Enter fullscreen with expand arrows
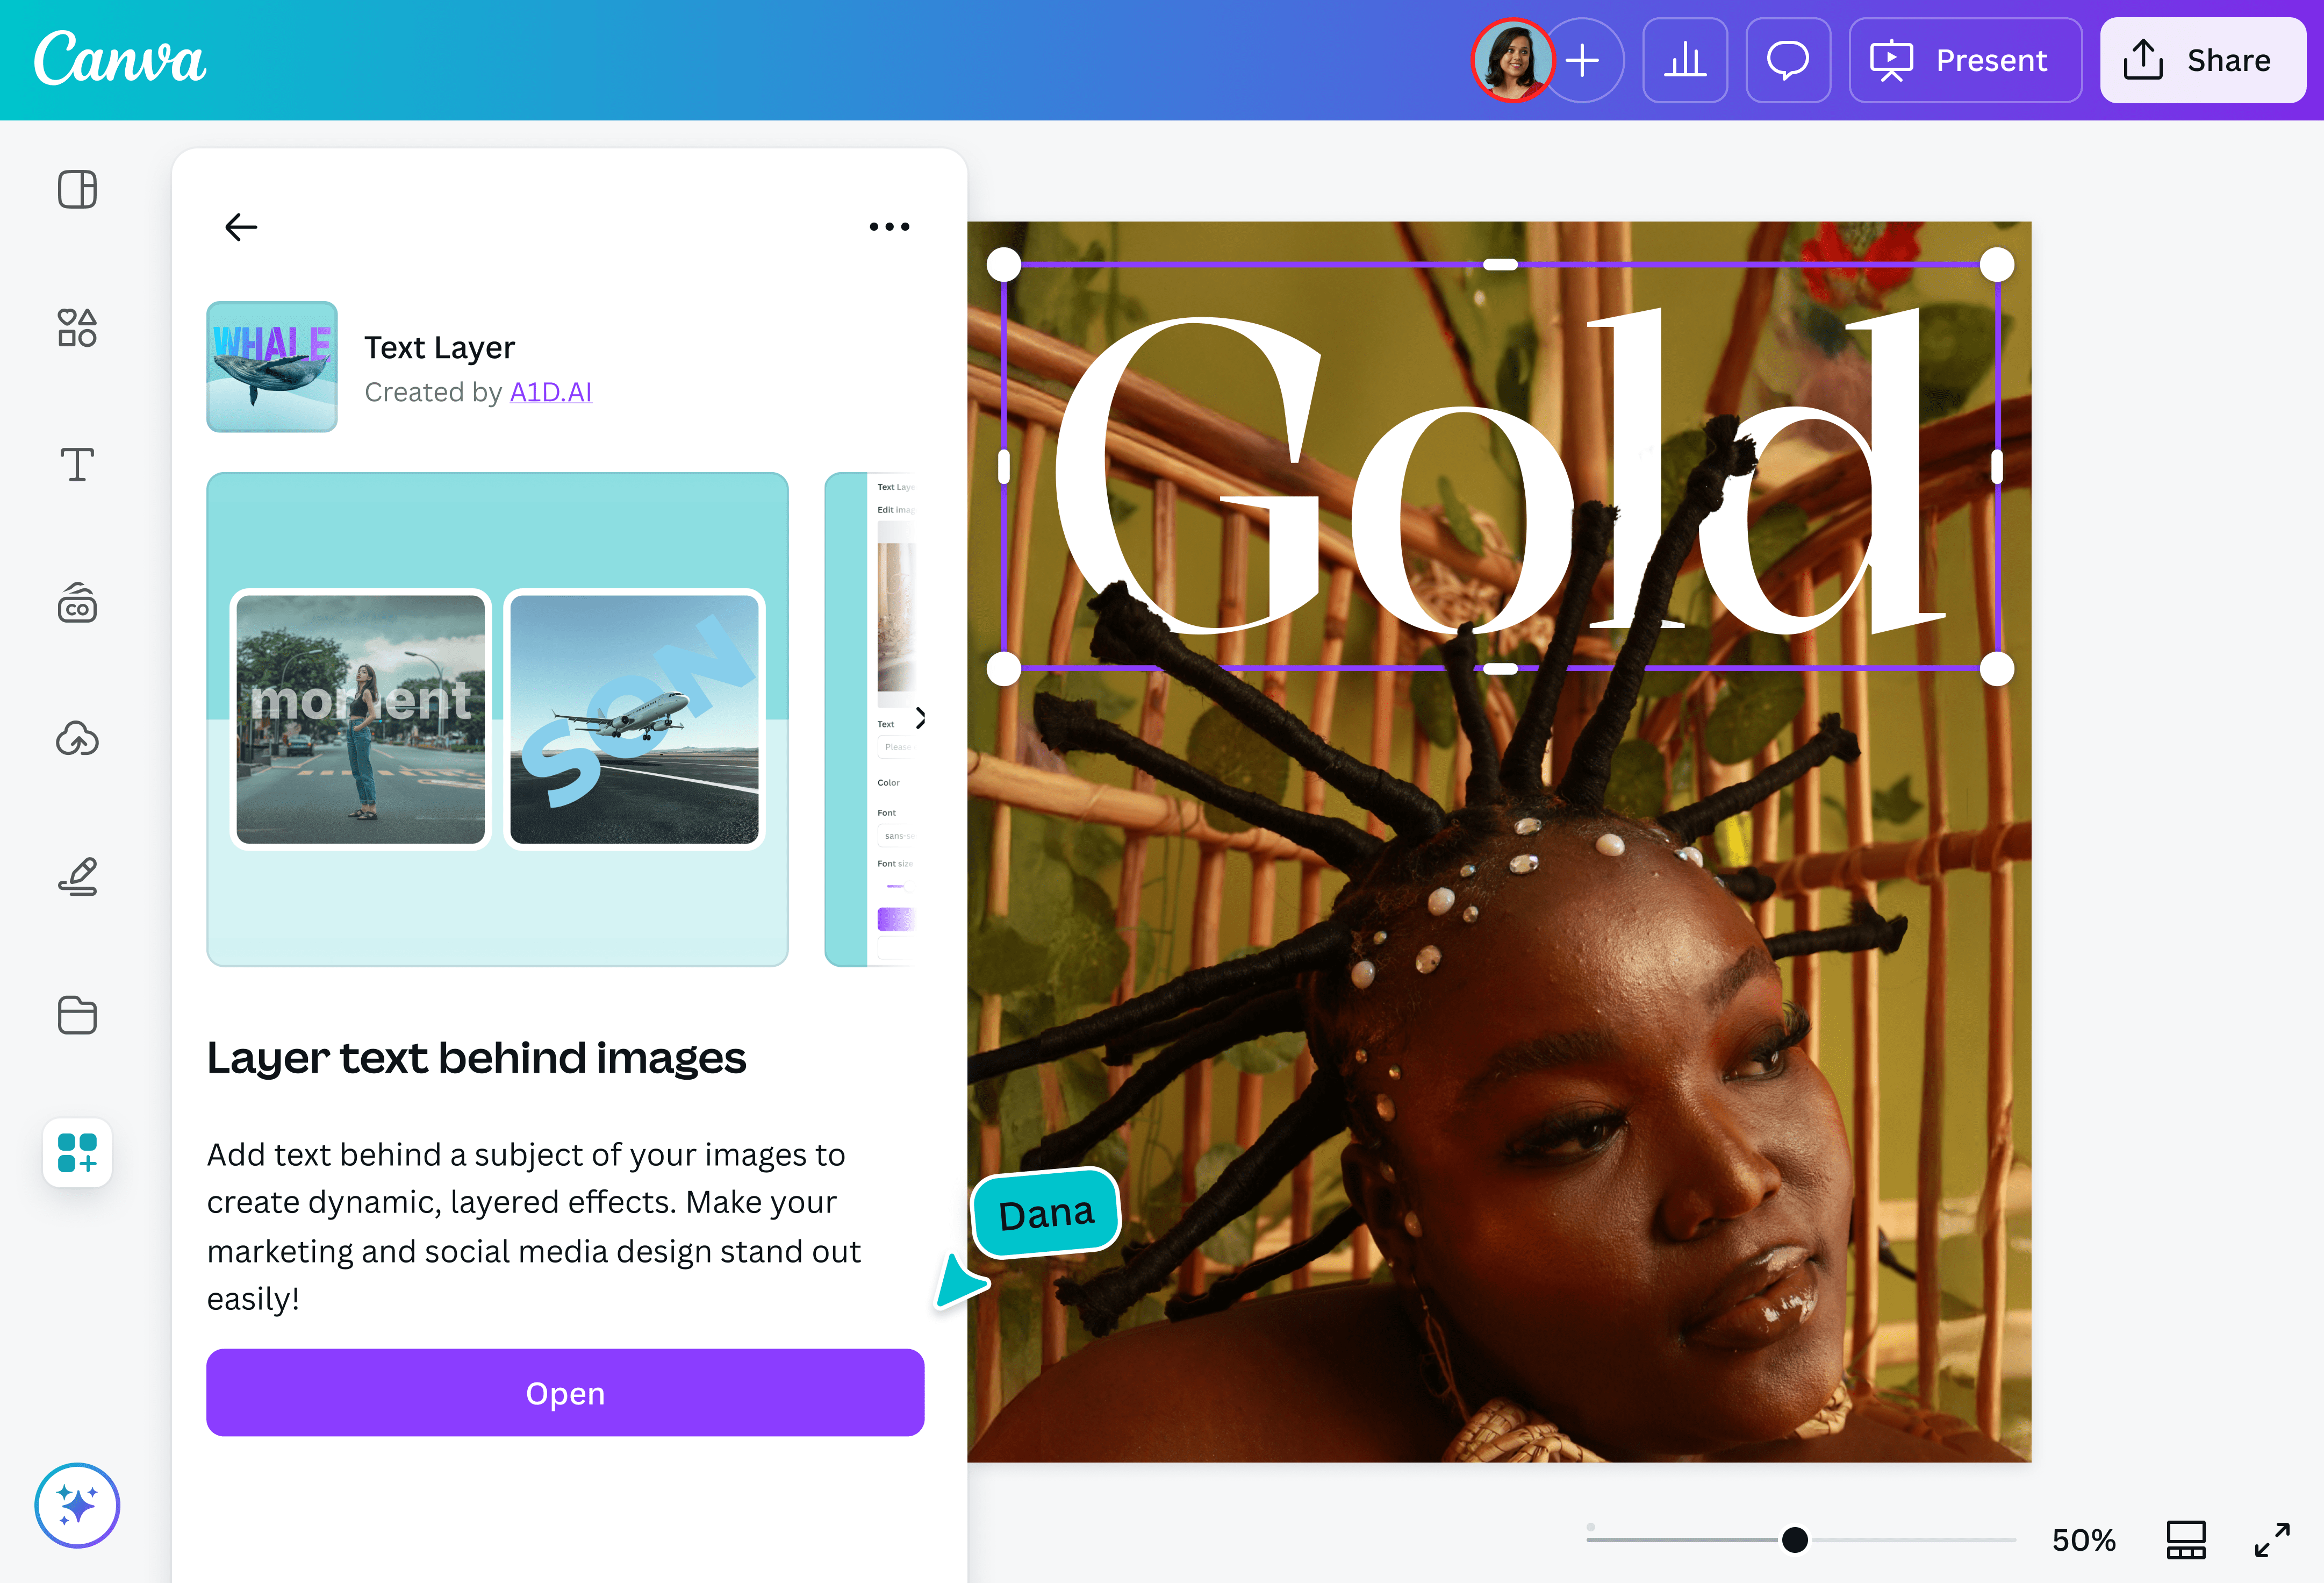2324x1583 pixels. coord(2272,1540)
